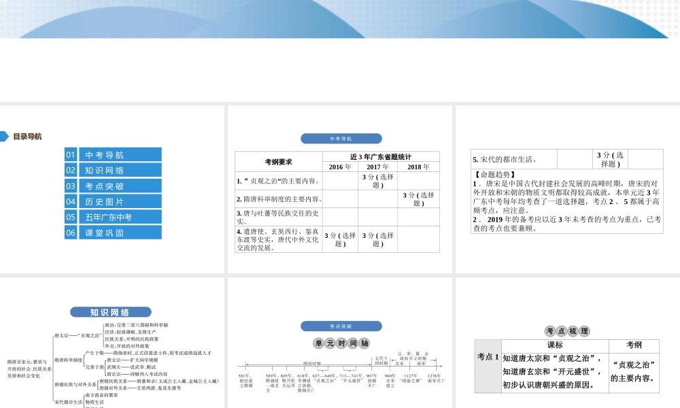Click the 目录导航 slide heading
This screenshot has height=408, width=680.
coord(27,137)
